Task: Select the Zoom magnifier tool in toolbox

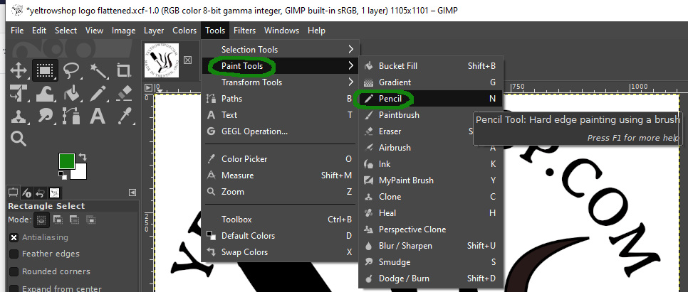Action: (19, 138)
